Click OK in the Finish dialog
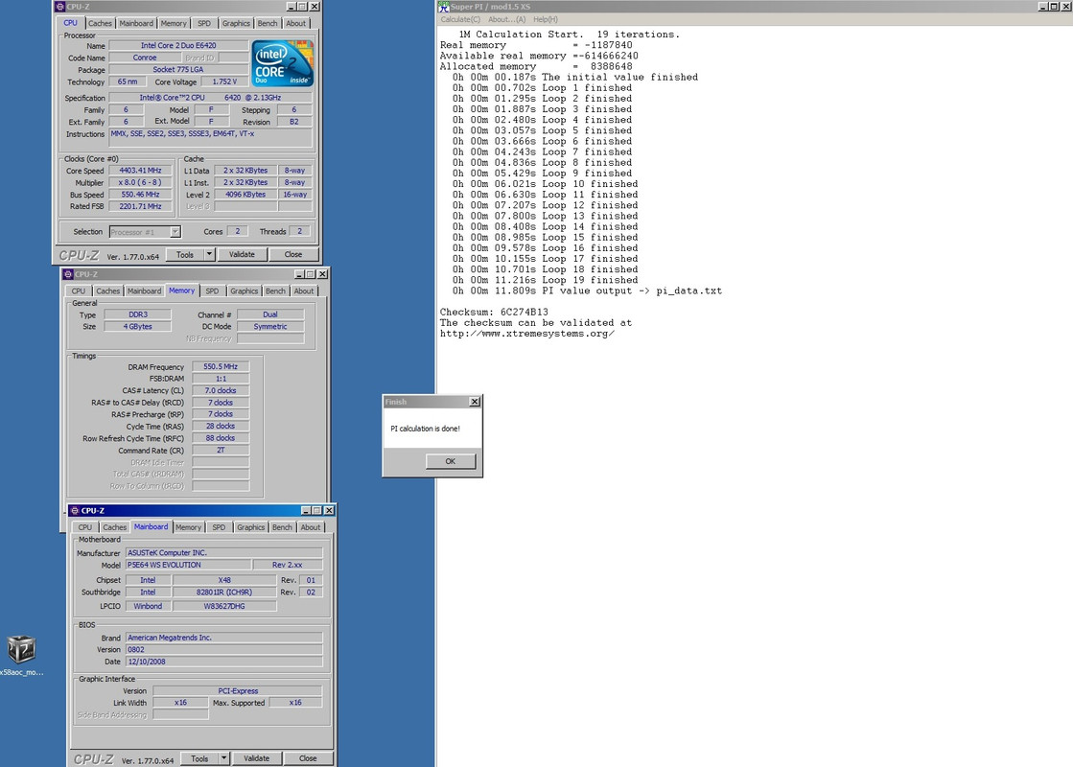Screen dimensions: 1073x767 coord(451,461)
